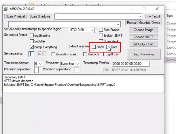Close the Mft2Csv window
Viewport: 176px width, 134px height.
click(x=157, y=9)
